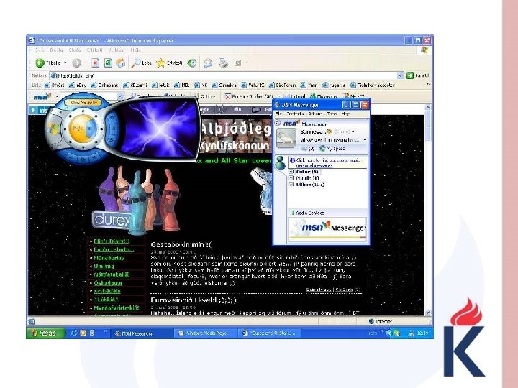Click the Pop-ups Blocked toolbar button

(249, 96)
